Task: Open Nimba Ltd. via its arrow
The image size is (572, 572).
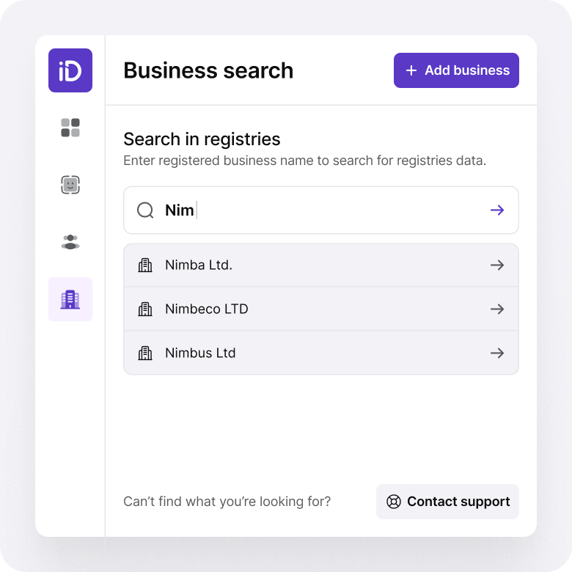Action: pos(497,265)
